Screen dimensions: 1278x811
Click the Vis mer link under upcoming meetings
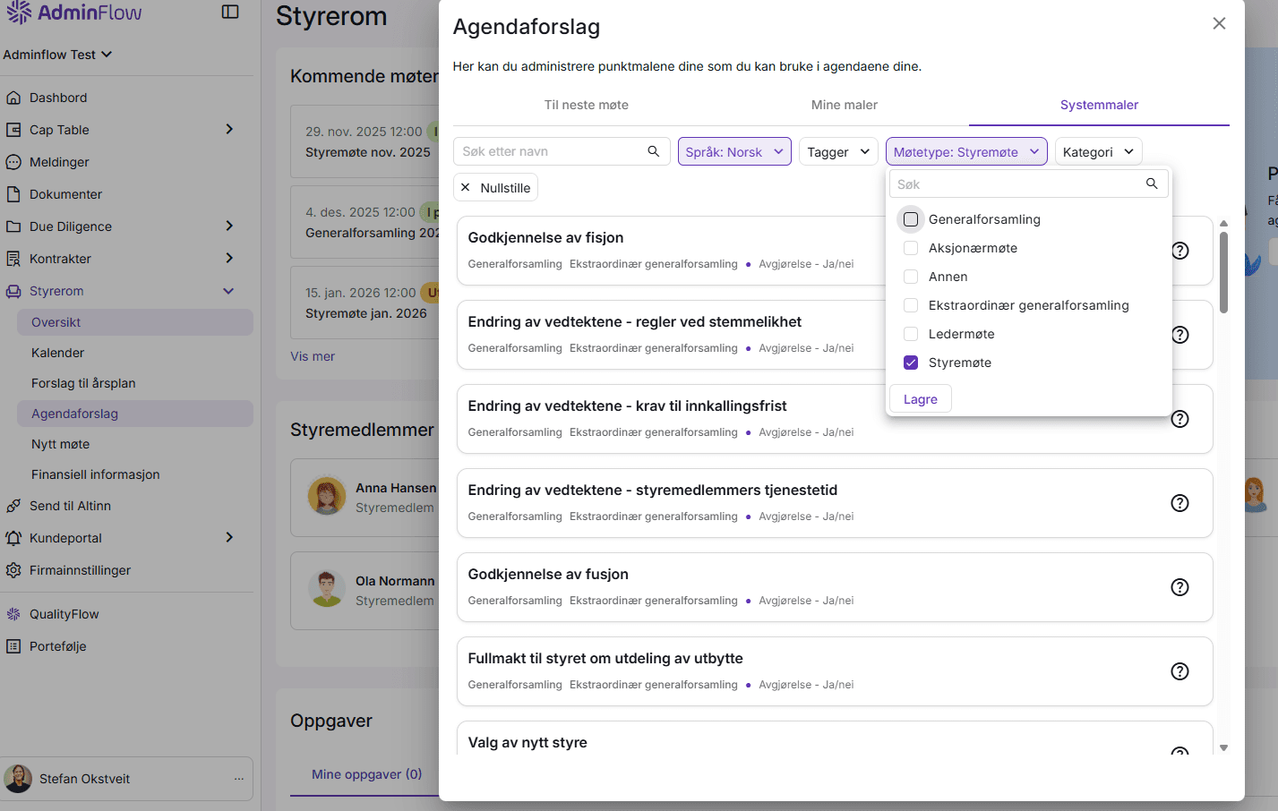[x=312, y=355]
